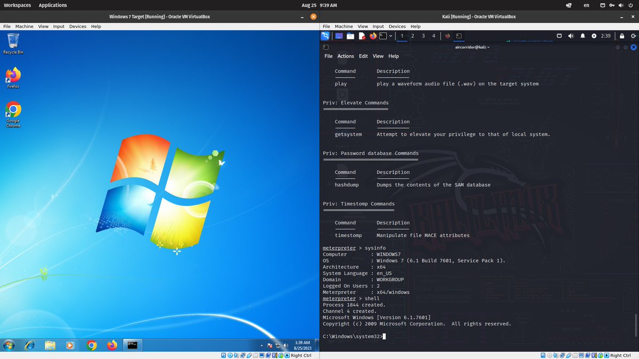Click the Windows 7 Action Center flag icon
Screen dimensions: 639x359
click(269, 346)
